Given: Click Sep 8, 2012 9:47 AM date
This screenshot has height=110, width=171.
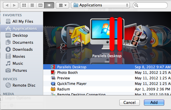Looking at the screenshot, I should tap(153, 67).
